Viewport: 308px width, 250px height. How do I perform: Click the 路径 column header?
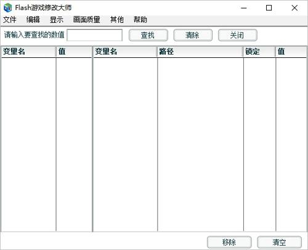200,52
